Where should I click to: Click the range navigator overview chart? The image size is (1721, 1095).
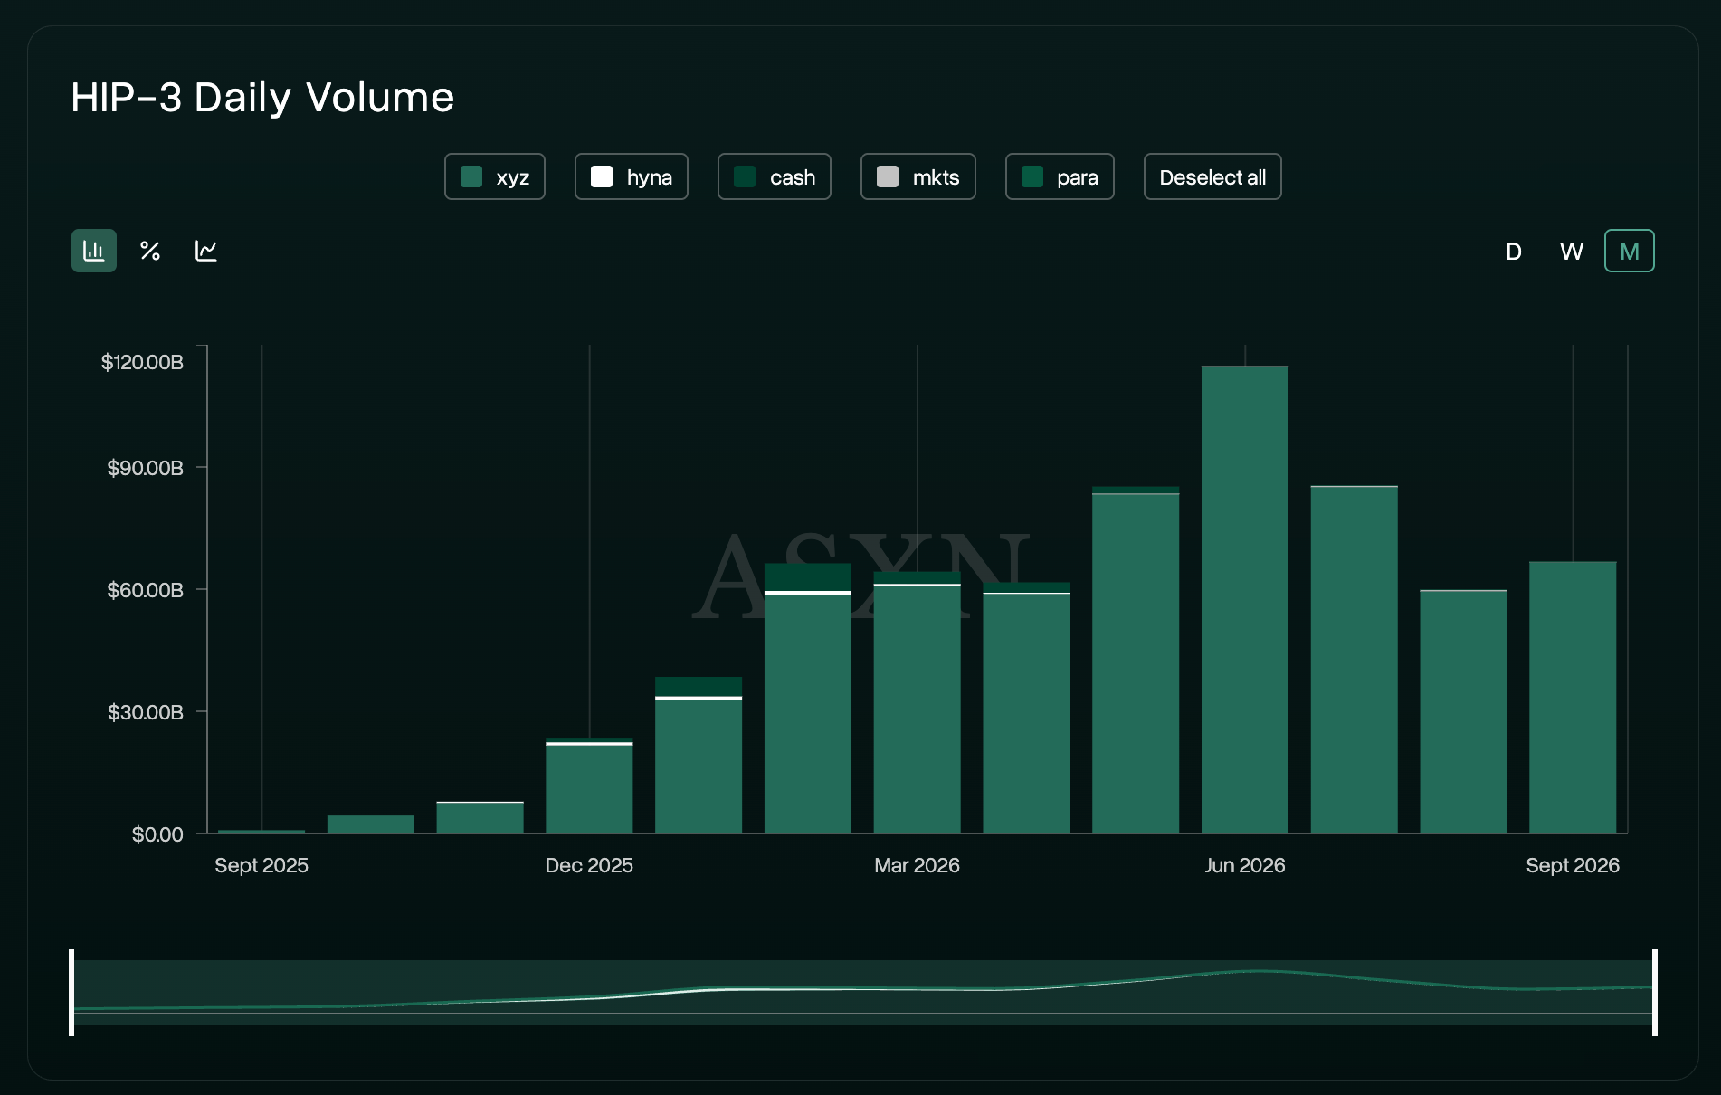[x=863, y=992]
